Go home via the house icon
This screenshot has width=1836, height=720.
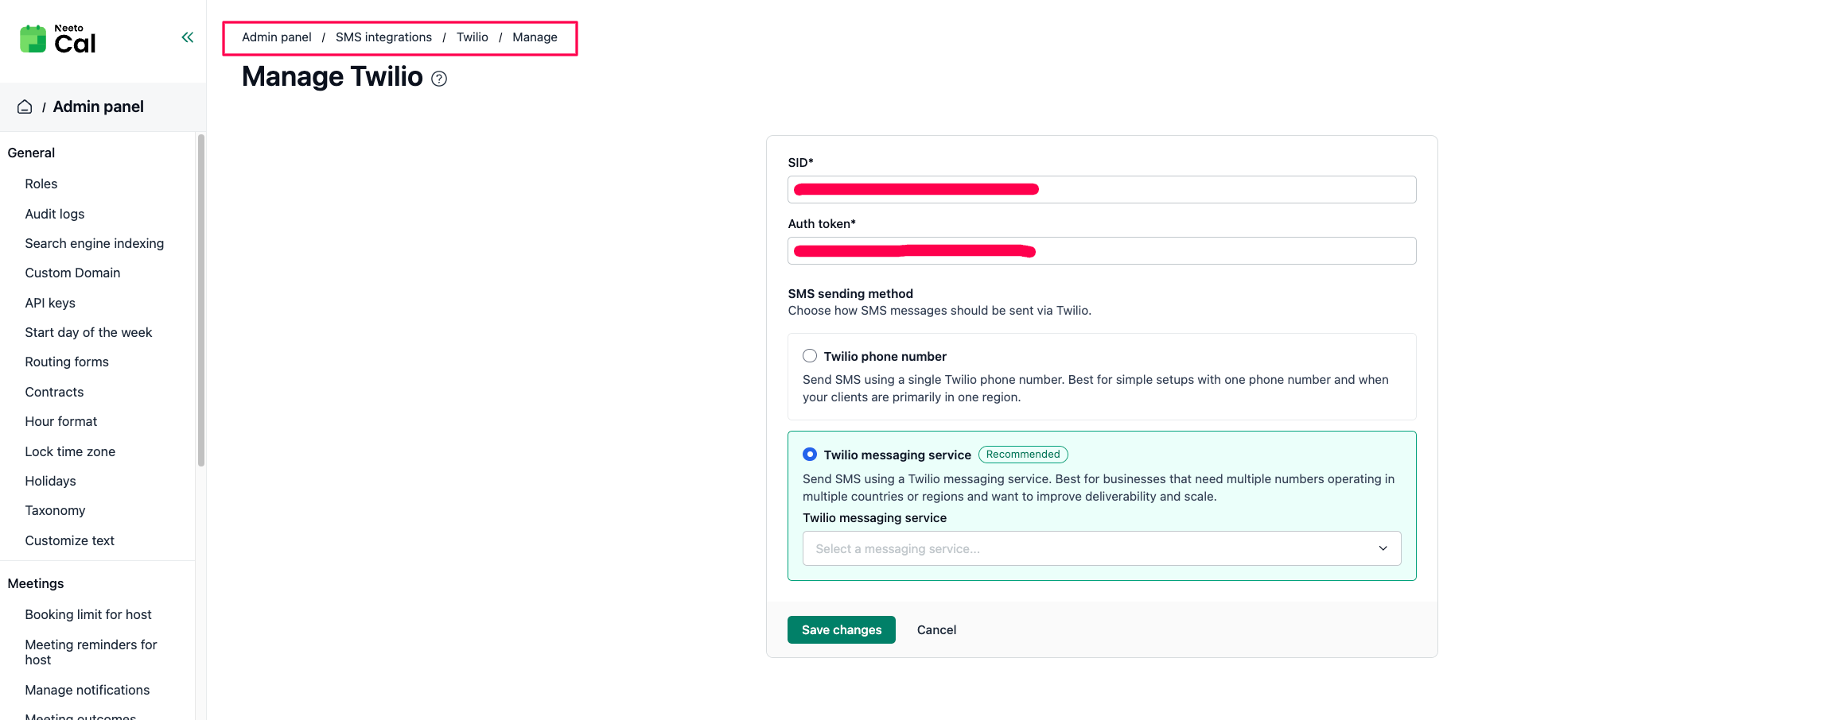(x=25, y=106)
